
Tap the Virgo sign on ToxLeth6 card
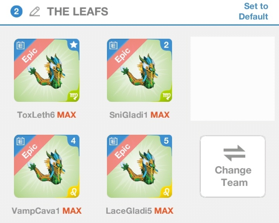73,95
